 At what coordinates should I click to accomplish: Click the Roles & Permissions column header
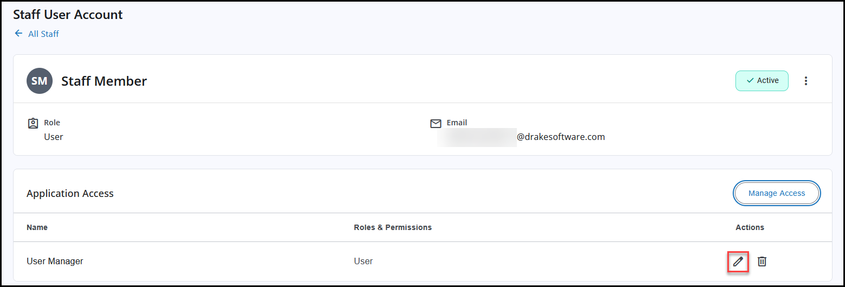tap(393, 227)
